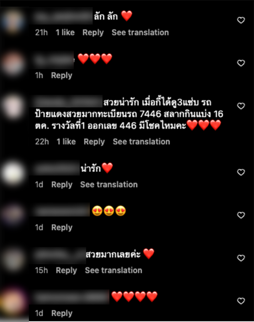The width and height of the screenshot is (254, 322).
Task: Reply to the 1h hearts comment
Action: click(62, 75)
